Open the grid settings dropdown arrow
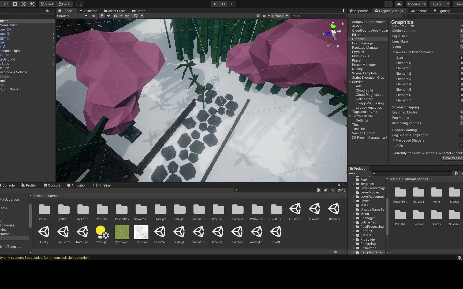463x289 pixels. (142, 16)
